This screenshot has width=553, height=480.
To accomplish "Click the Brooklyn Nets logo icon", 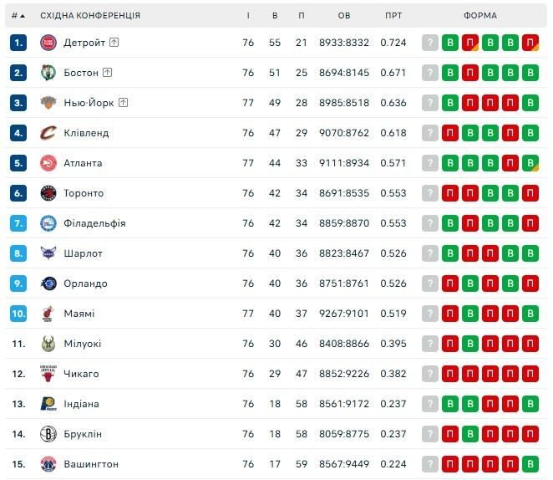I will click(48, 434).
